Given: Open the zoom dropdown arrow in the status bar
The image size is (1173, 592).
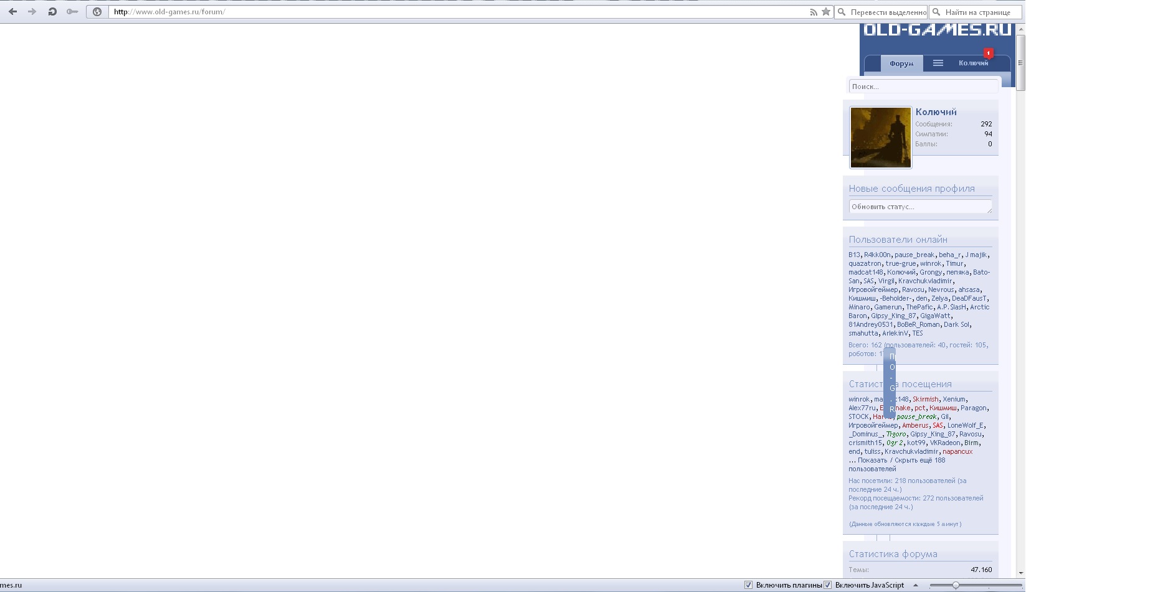Looking at the screenshot, I should point(916,585).
